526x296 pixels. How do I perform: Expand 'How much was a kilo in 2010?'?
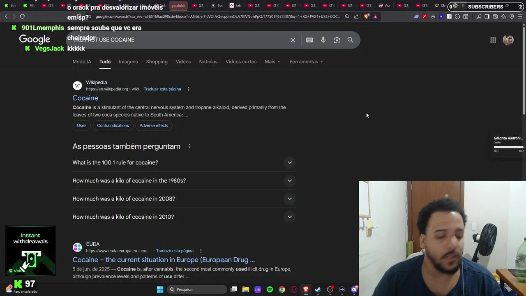pyautogui.click(x=184, y=217)
